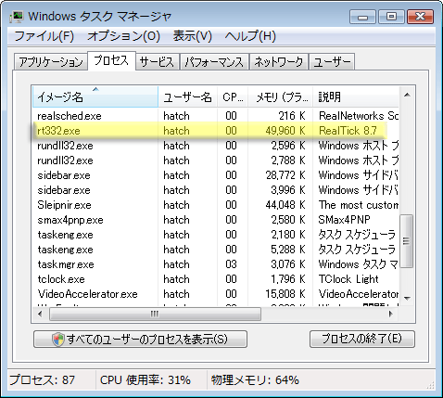Switch to the アプリケーション tab
443x398 pixels.
pyautogui.click(x=51, y=62)
